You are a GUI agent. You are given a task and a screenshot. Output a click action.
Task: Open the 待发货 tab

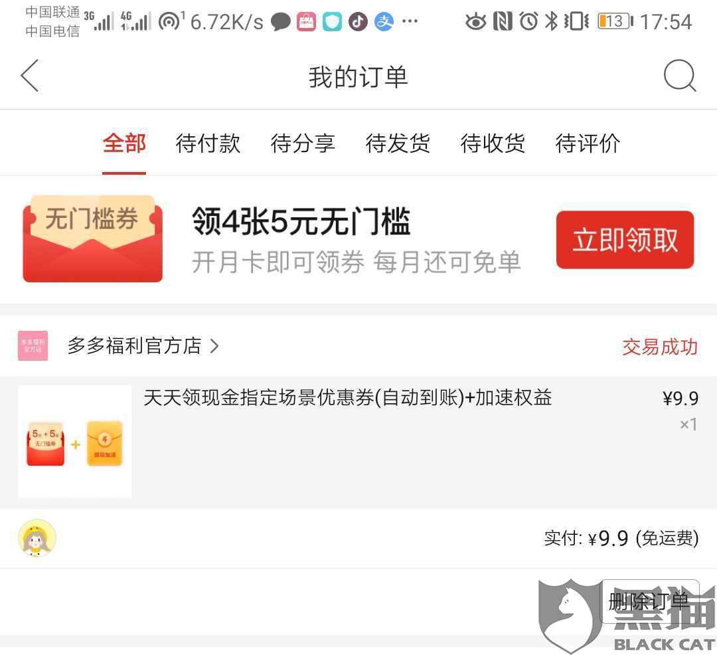pyautogui.click(x=398, y=143)
